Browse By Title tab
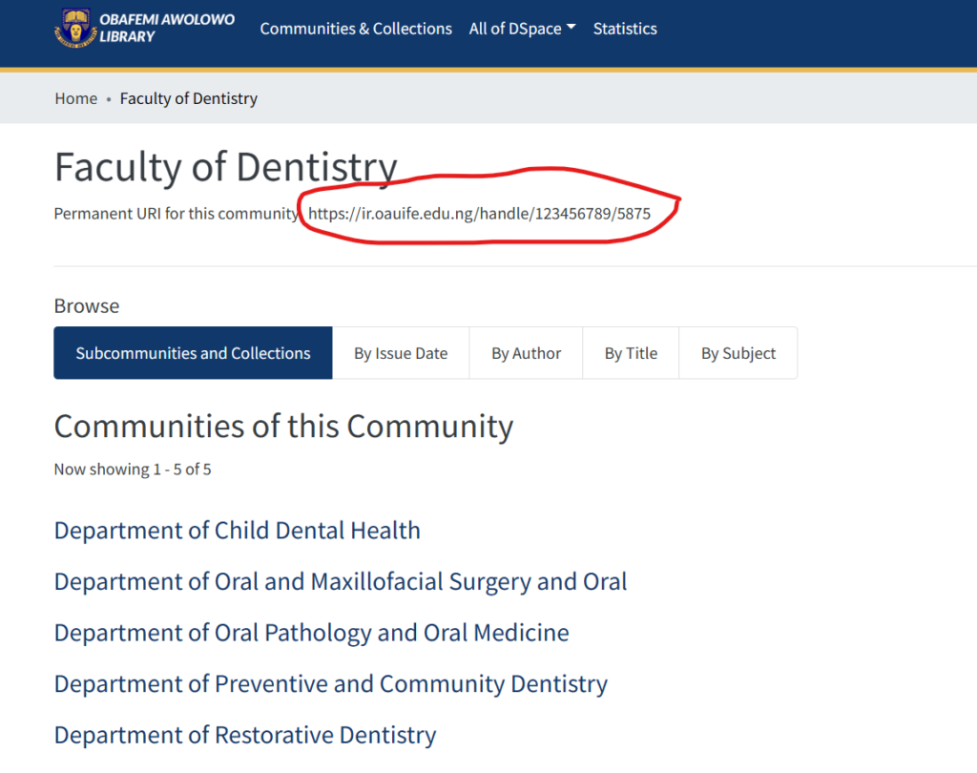The image size is (977, 773). (x=631, y=353)
